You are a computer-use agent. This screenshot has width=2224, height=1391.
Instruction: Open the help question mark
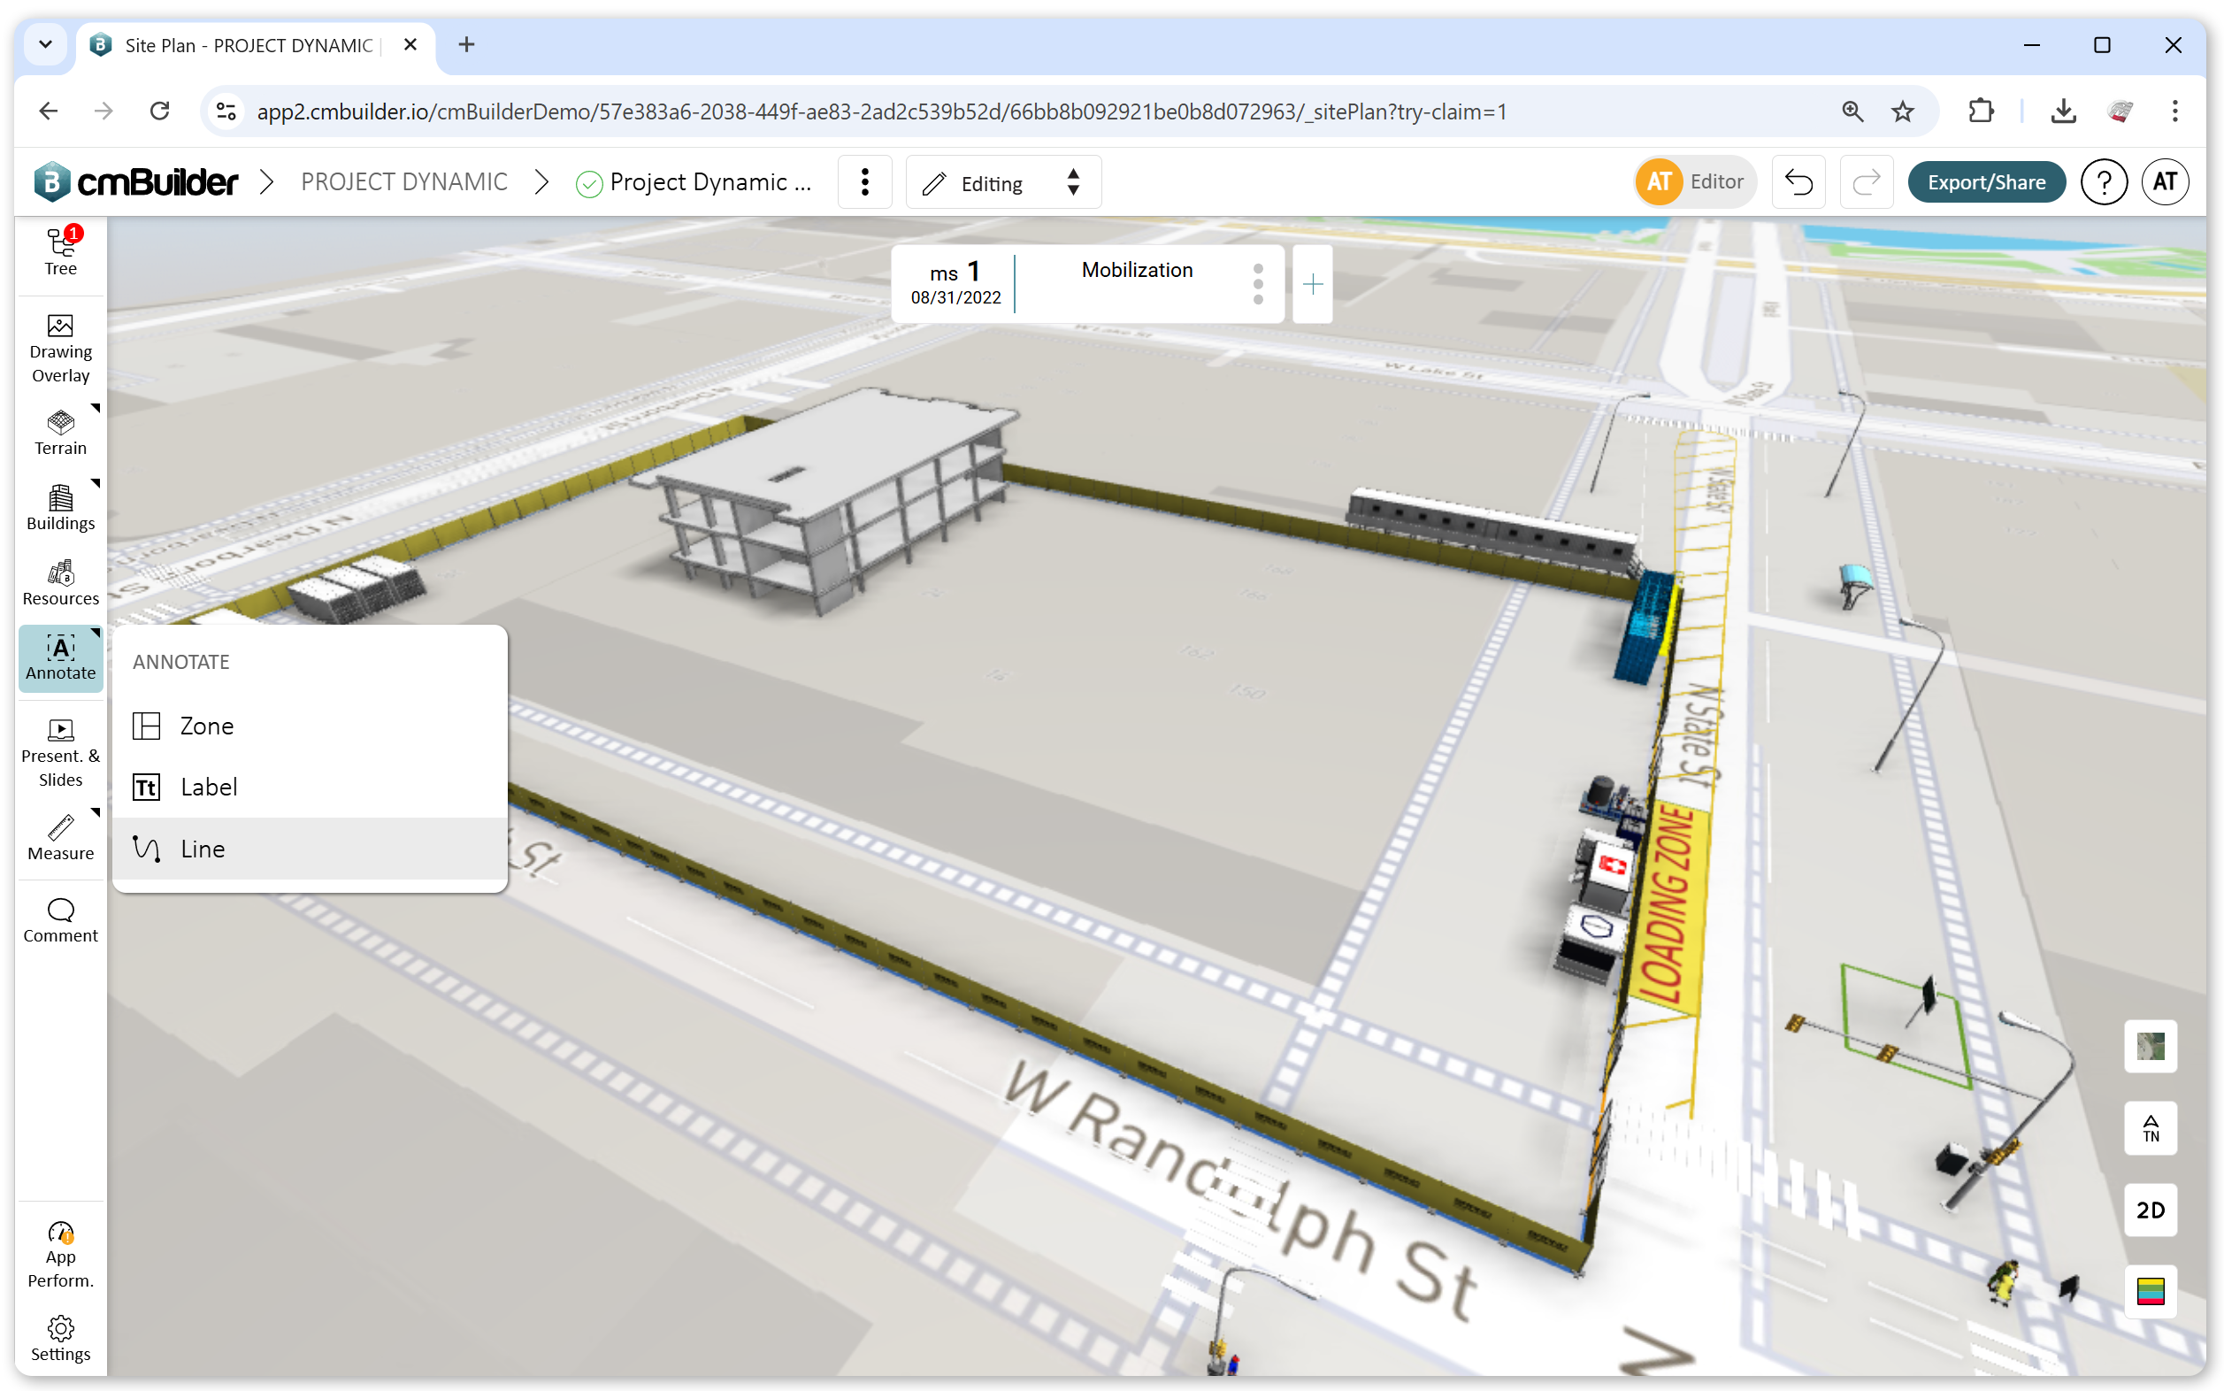point(2104,182)
